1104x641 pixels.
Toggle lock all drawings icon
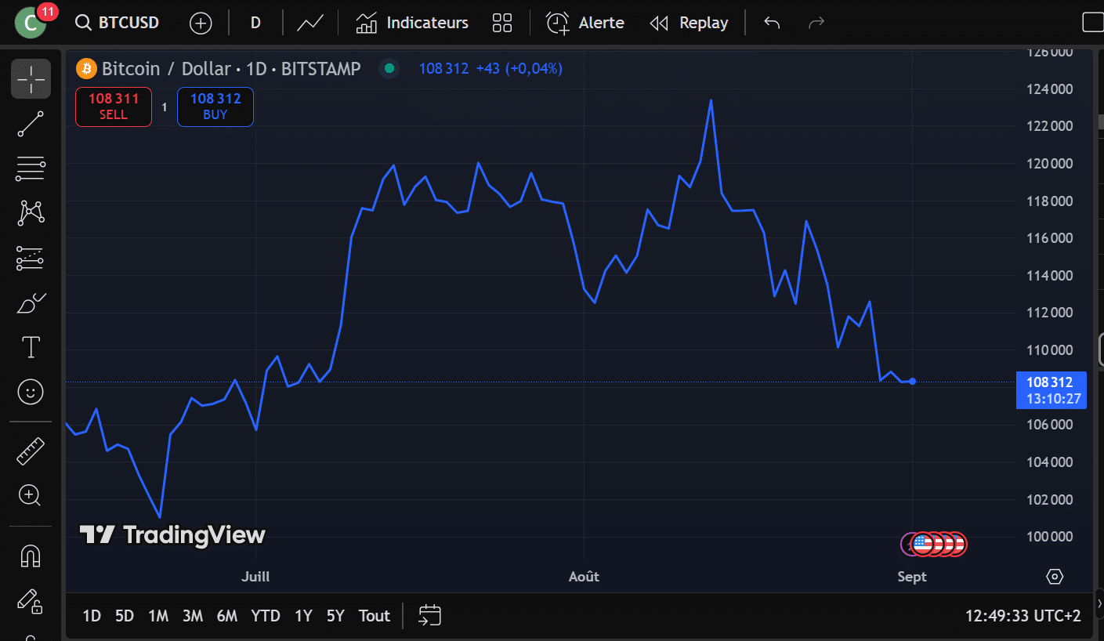click(31, 600)
